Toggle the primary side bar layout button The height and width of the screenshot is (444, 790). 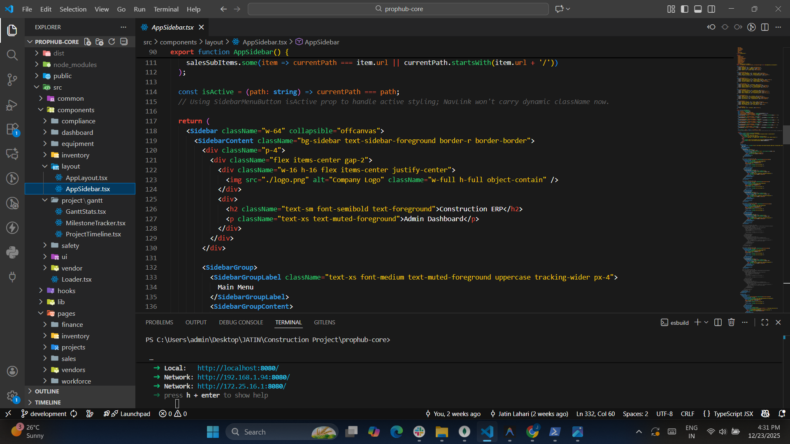685,9
